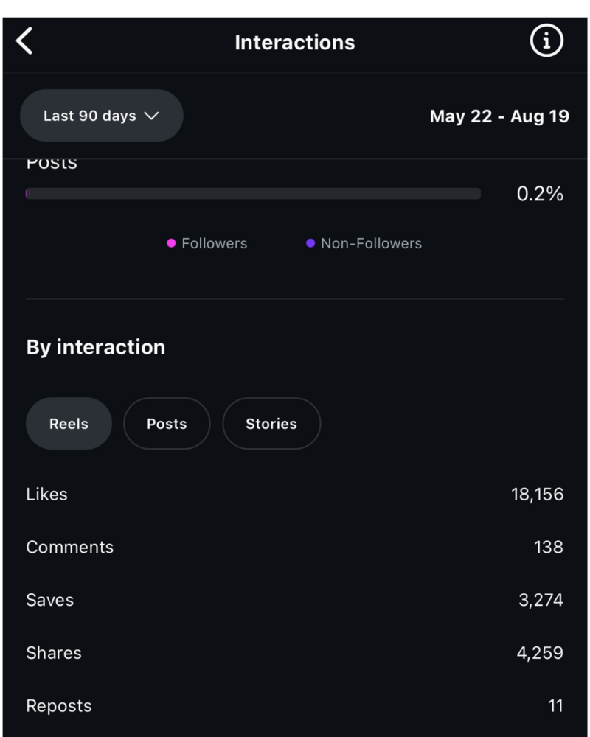
Task: Tap the Comments row label
Action: 70,548
